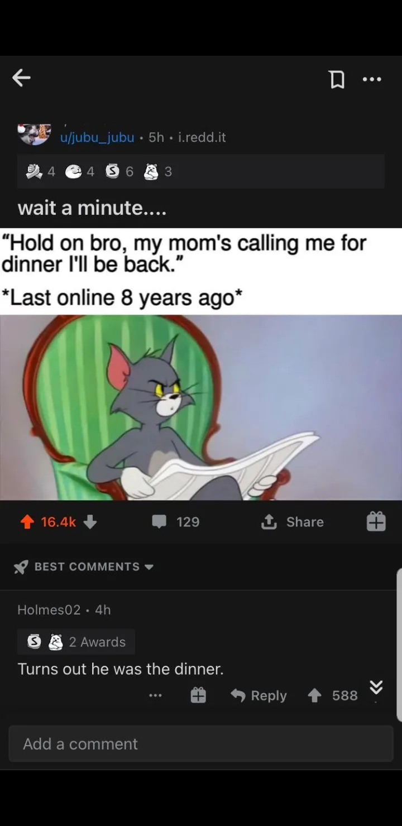
Task: Give award using post gift icon
Action: pyautogui.click(x=376, y=521)
